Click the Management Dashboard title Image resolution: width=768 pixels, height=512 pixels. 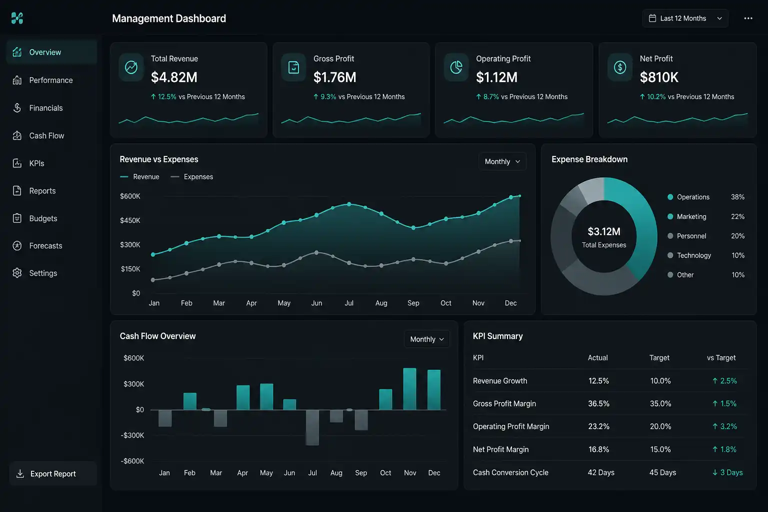click(x=169, y=18)
